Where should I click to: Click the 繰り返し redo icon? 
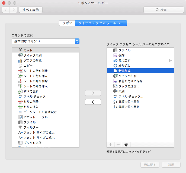click(115, 66)
